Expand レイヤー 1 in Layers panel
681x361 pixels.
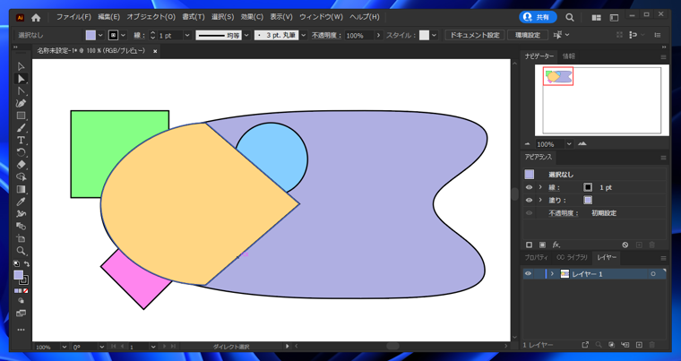pos(552,274)
